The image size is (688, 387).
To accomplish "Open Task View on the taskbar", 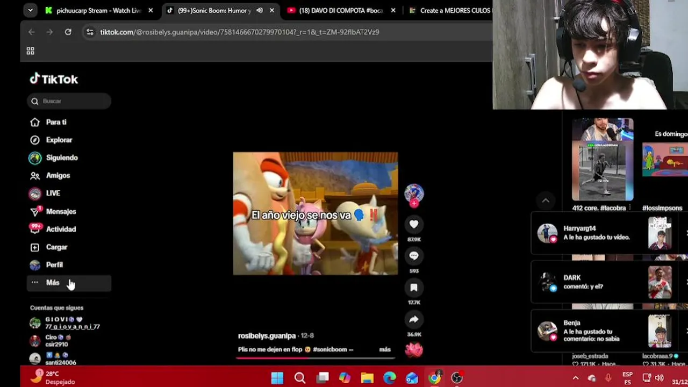I will [x=322, y=378].
